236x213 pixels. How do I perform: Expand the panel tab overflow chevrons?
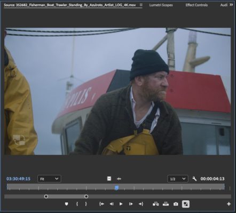click(231, 5)
